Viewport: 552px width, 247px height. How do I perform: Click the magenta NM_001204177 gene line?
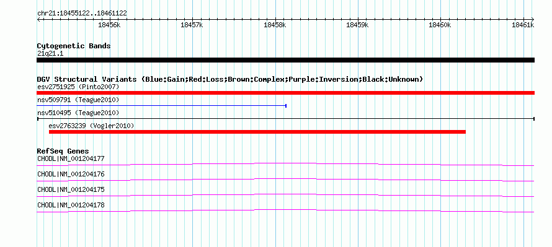tap(285, 163)
